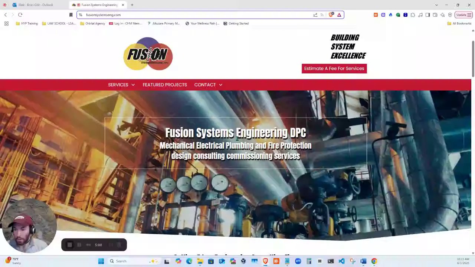The image size is (475, 267).
Task: Open HYP Training bookmark folder
Action: [x=27, y=23]
